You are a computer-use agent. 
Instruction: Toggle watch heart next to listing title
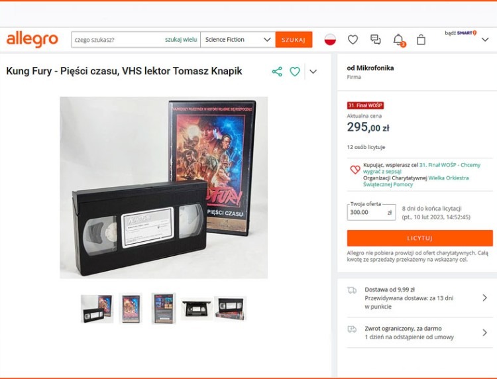[295, 72]
